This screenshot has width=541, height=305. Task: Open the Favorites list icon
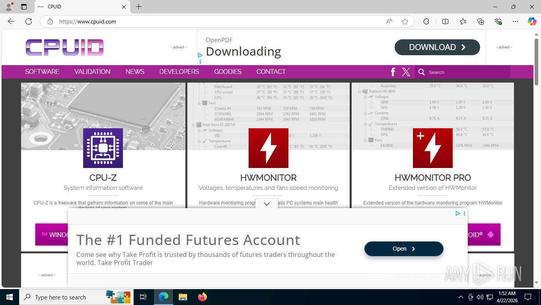pos(463,21)
